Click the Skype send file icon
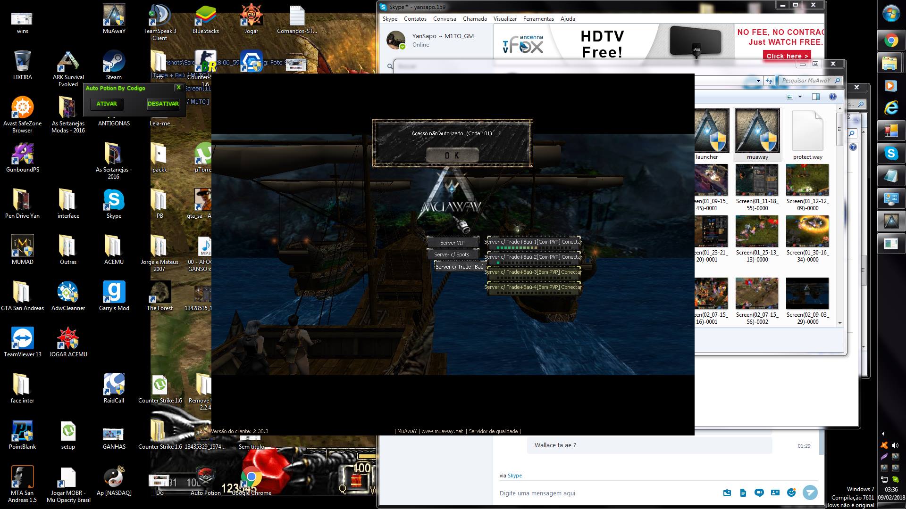The height and width of the screenshot is (509, 906). click(x=743, y=493)
